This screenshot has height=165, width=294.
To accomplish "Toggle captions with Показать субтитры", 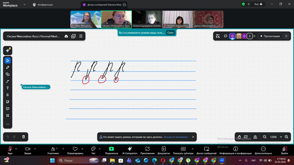I will tap(183, 150).
